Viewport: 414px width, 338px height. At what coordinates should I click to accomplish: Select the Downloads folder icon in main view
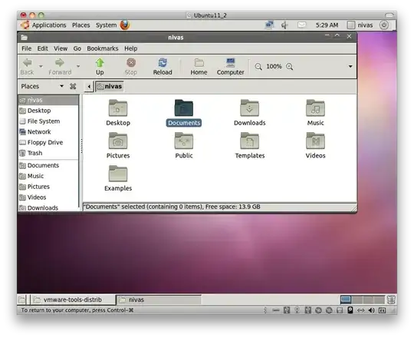[249, 108]
